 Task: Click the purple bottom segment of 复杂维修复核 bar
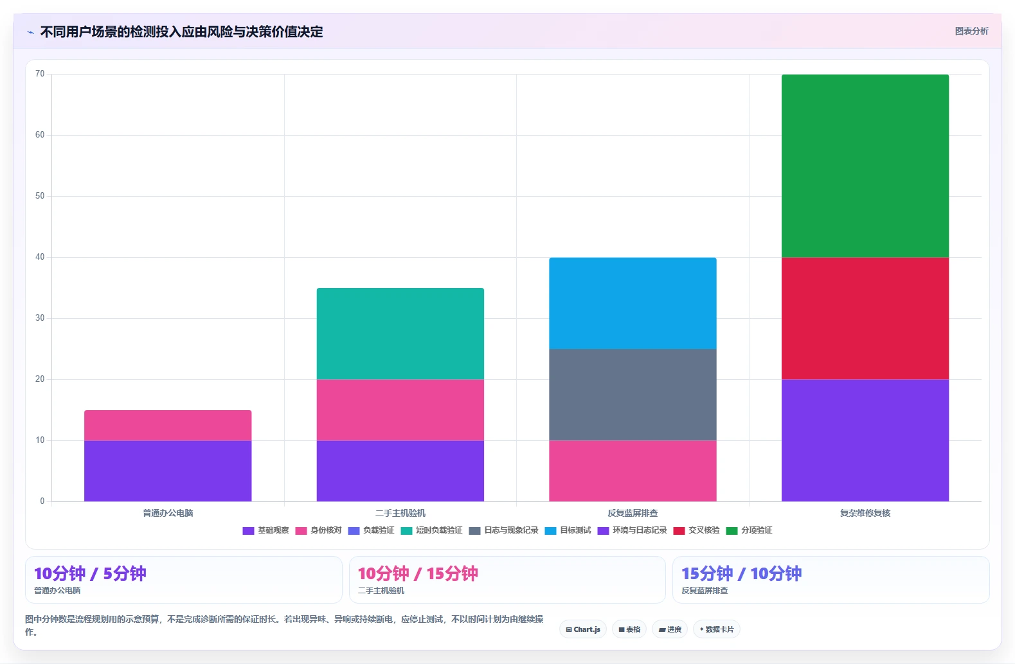(865, 440)
